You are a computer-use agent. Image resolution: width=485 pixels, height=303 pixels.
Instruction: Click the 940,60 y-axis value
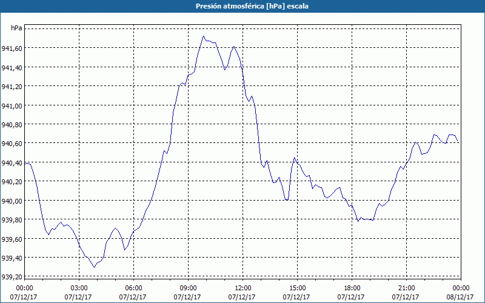tap(12, 144)
